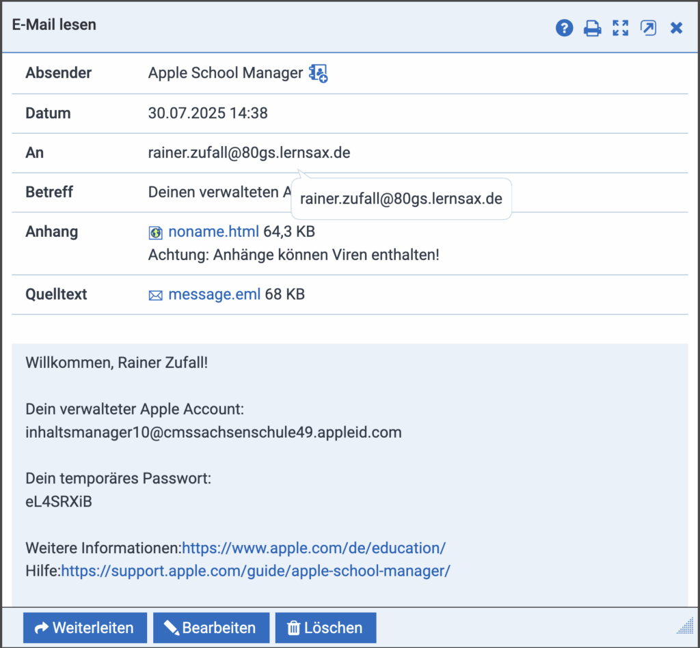Click the Bearbeiten button
Viewport: 700px width, 648px height.
point(211,628)
